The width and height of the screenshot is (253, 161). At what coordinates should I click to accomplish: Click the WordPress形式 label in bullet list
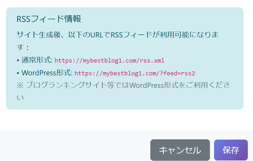coord(47,73)
